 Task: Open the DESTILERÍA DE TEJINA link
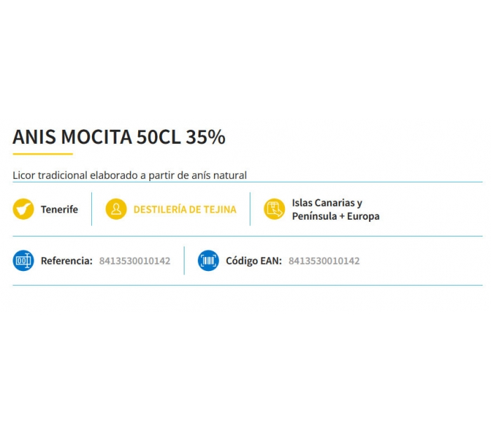click(x=184, y=209)
